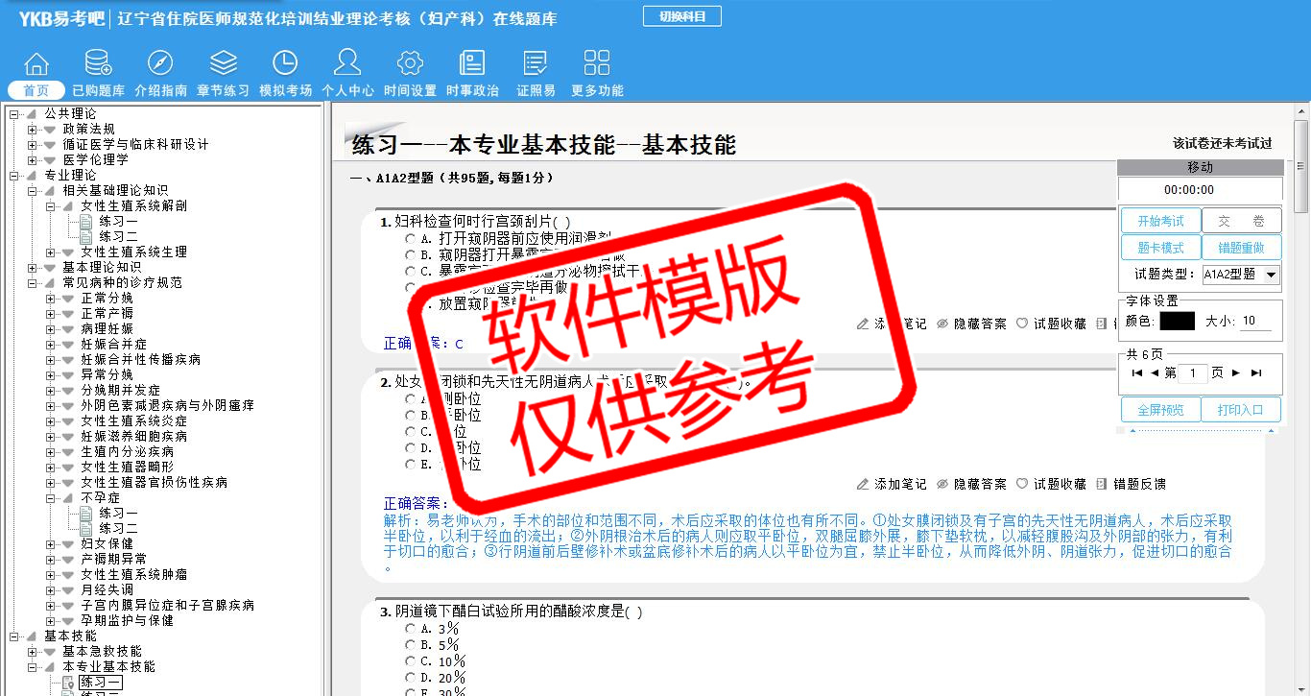The height and width of the screenshot is (696, 1311).
Task: Open the 更多功能 grid icon
Action: [x=597, y=63]
